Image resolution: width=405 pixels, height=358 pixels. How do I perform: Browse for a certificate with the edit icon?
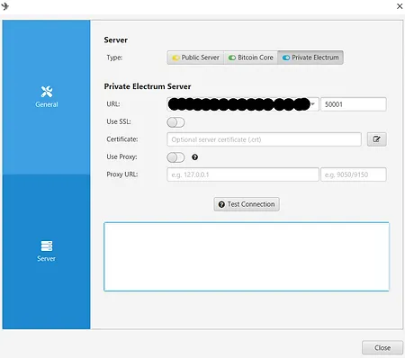coord(377,139)
